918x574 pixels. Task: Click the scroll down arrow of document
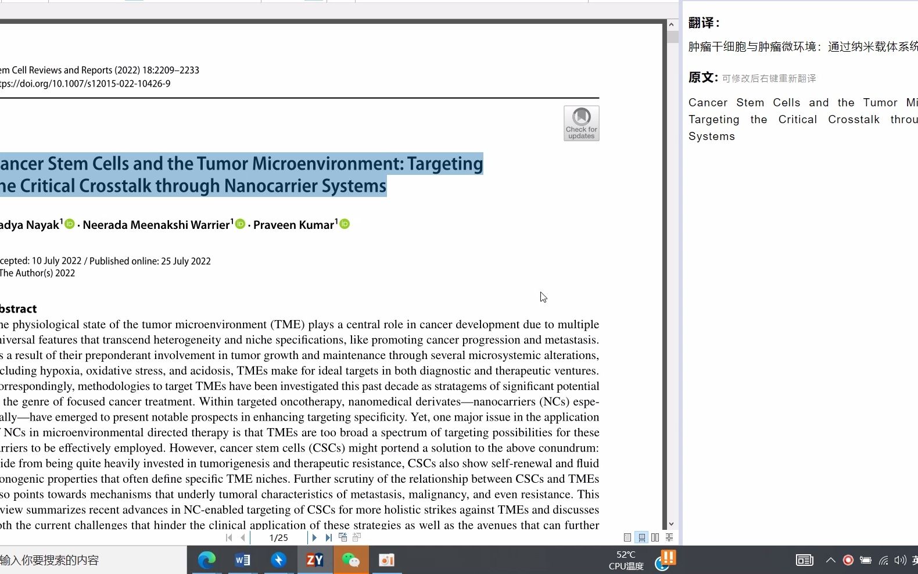671,524
